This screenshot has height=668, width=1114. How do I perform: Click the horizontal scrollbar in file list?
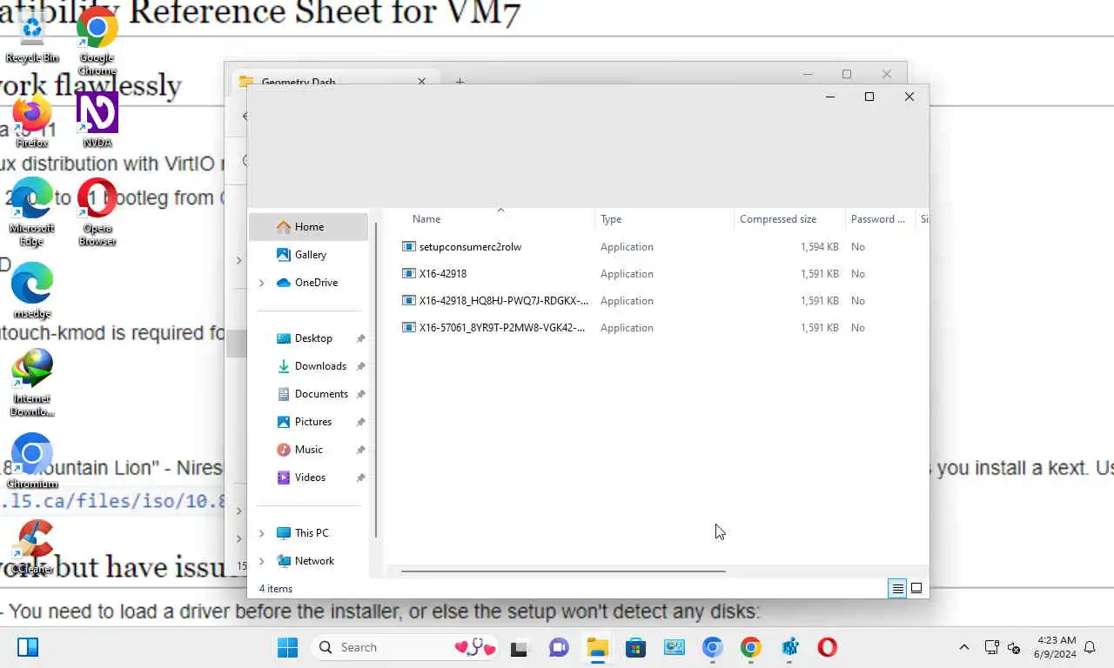click(x=563, y=571)
